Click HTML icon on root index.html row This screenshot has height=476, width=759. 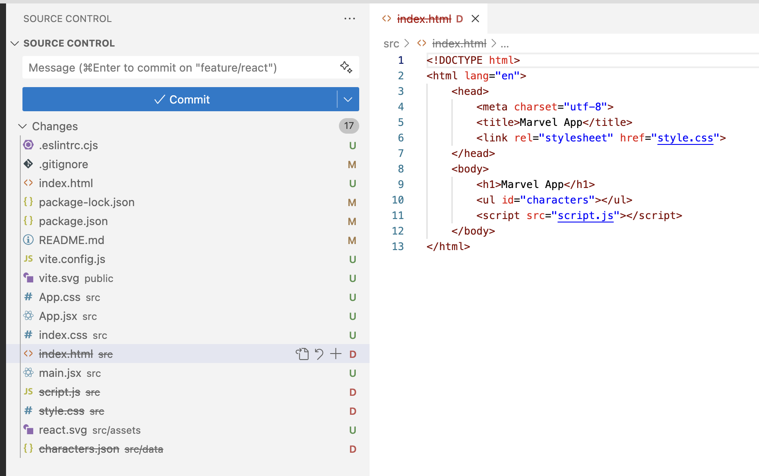point(28,183)
